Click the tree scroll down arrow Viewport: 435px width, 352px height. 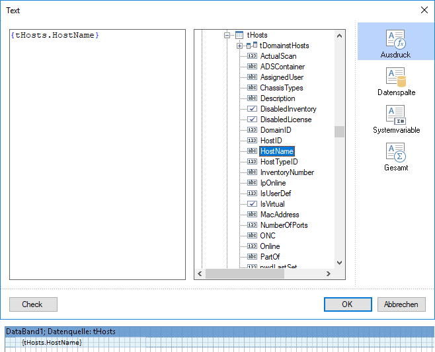(339, 262)
